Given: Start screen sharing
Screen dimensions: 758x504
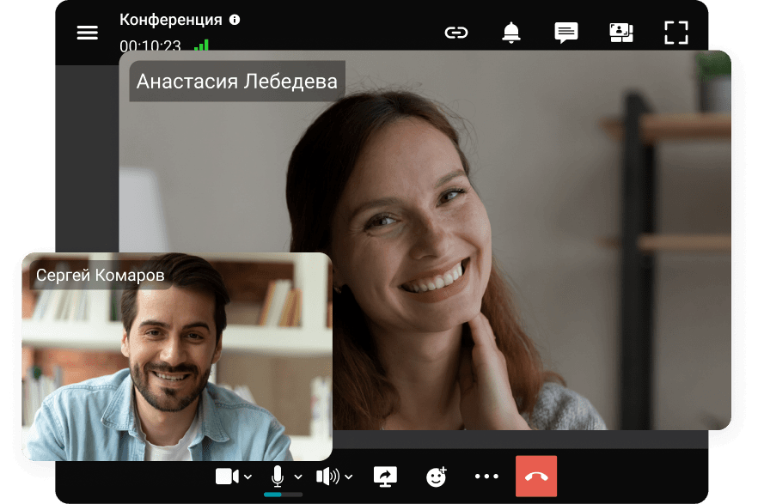Looking at the screenshot, I should [x=384, y=476].
